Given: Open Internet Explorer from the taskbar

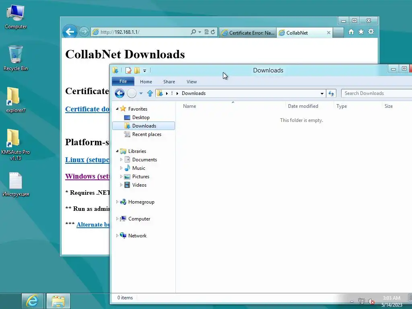Looking at the screenshot, I should click(x=32, y=301).
